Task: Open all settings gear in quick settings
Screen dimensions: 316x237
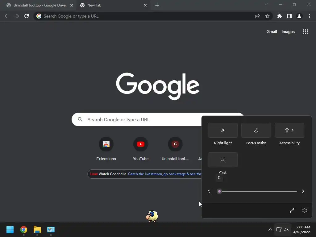Action: (x=305, y=210)
